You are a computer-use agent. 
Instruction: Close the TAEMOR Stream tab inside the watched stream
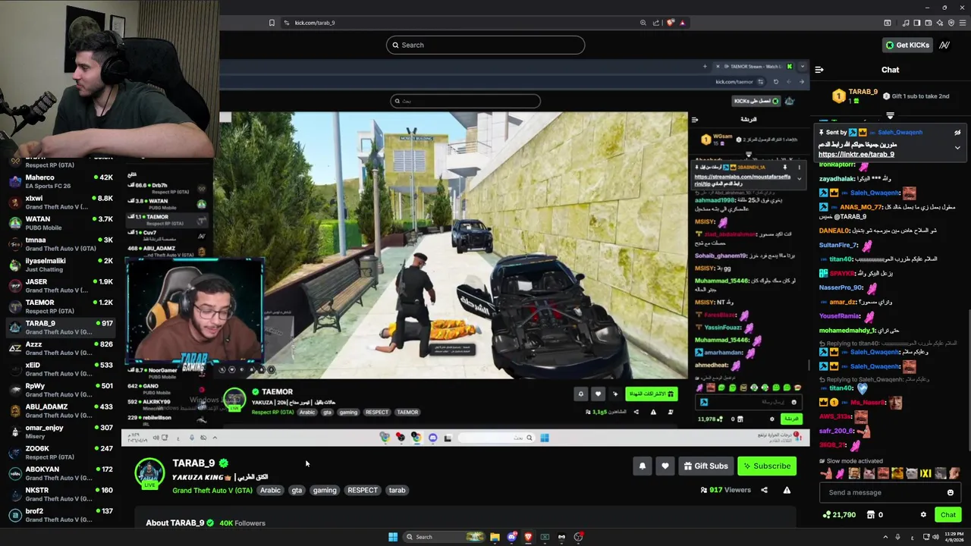click(718, 67)
